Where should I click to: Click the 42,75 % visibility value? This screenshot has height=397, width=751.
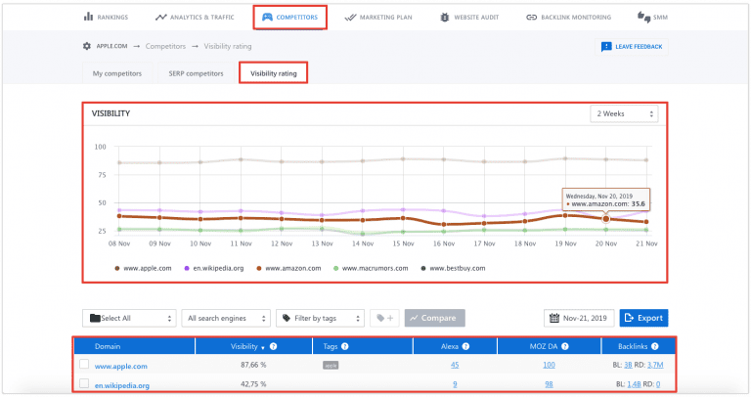coord(253,384)
